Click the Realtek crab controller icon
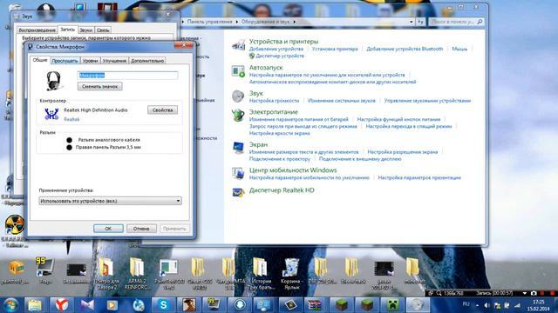The height and width of the screenshot is (313, 558). click(x=51, y=114)
